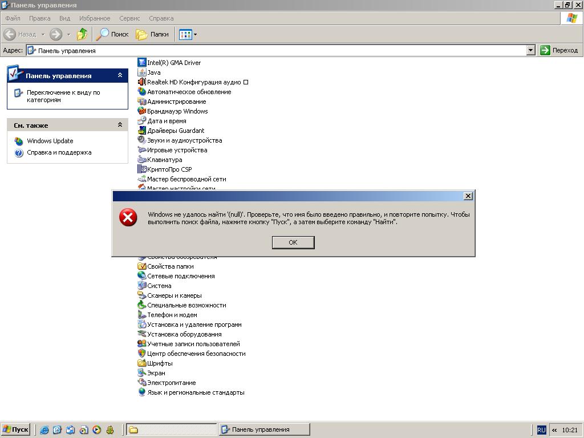Launch Internet Explorer from quick launch

(x=44, y=430)
